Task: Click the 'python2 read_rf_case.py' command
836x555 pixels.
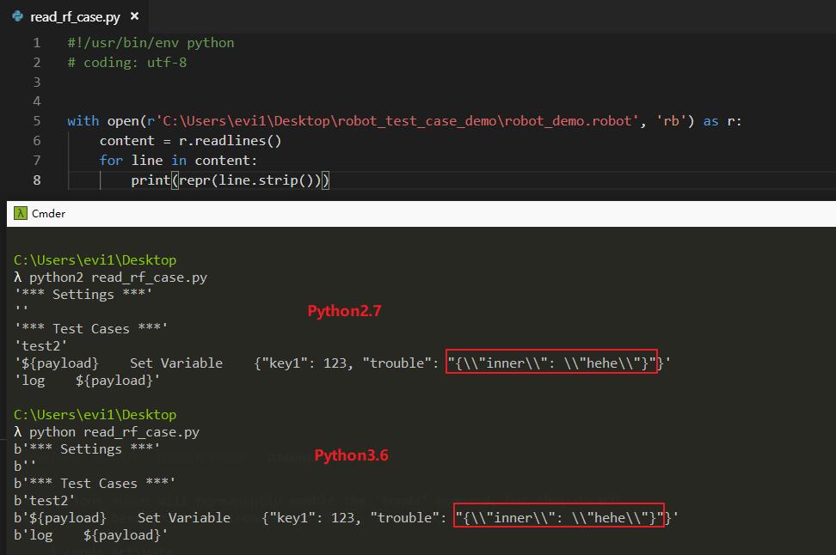Action: pyautogui.click(x=118, y=277)
